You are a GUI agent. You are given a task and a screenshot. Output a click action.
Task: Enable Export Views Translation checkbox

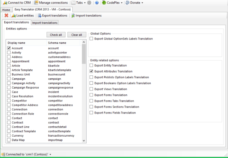(x=92, y=89)
